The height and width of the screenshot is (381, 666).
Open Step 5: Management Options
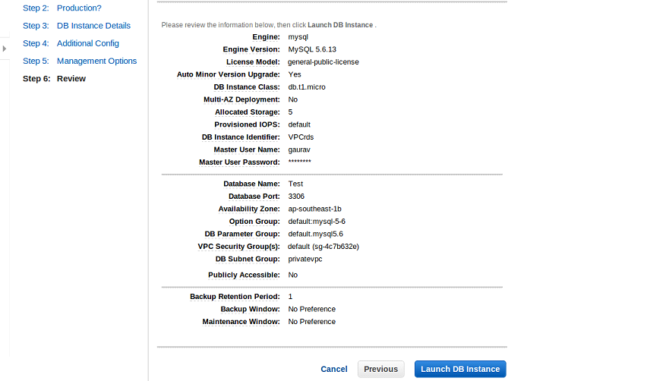[80, 61]
